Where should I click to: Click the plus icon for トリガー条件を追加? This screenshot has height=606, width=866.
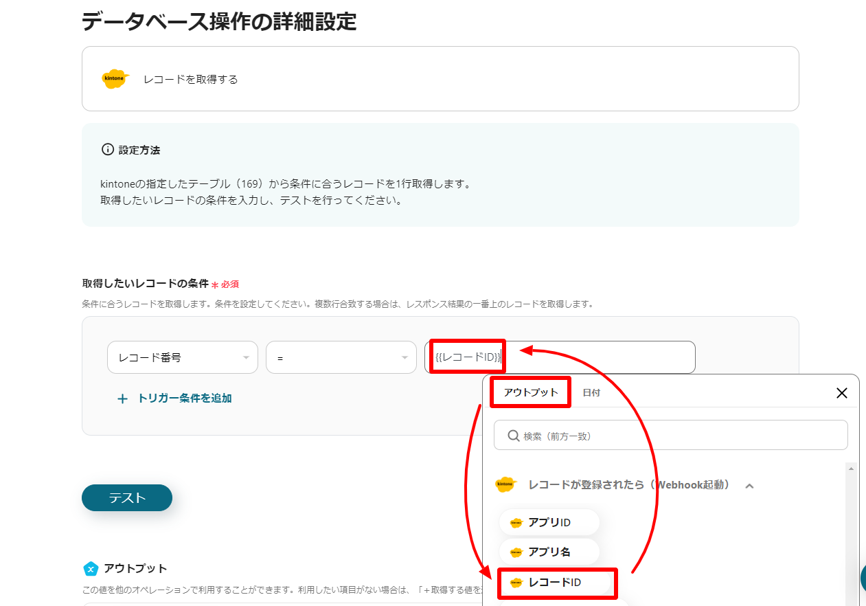click(x=122, y=399)
